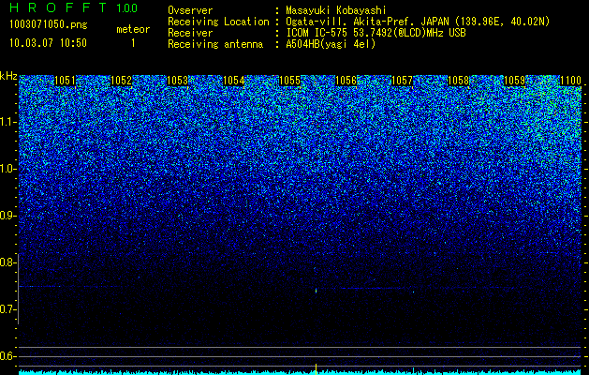This screenshot has height=375, width=589.
Task: Click the 0.9 frequency axis label
Action: click(x=7, y=216)
